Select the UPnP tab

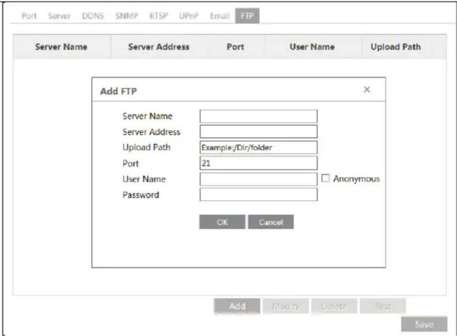click(188, 16)
